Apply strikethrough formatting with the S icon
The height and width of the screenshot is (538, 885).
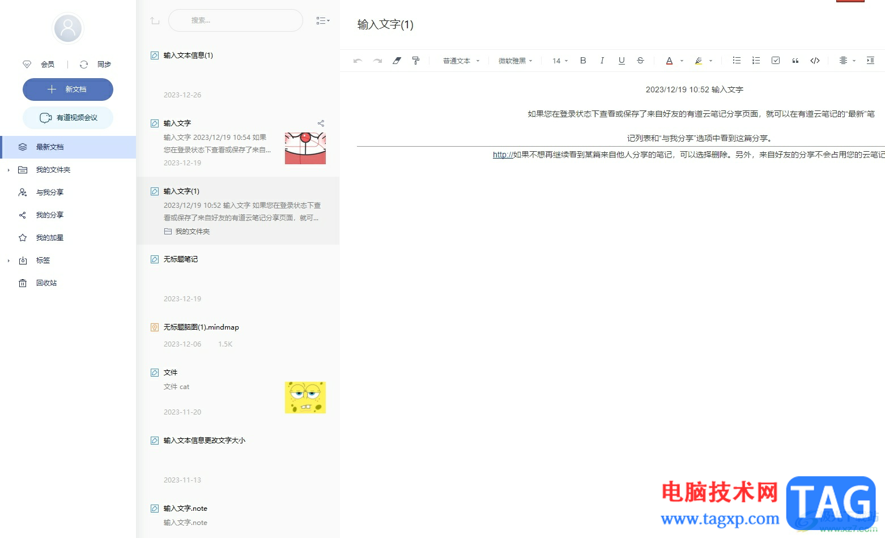point(640,61)
